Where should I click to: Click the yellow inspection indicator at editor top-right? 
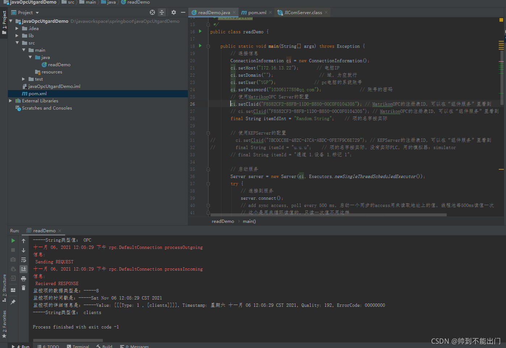click(x=501, y=20)
